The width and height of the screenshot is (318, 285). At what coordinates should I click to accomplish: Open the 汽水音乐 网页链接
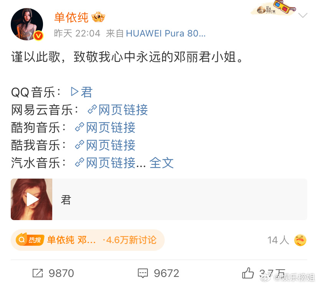coord(105,163)
